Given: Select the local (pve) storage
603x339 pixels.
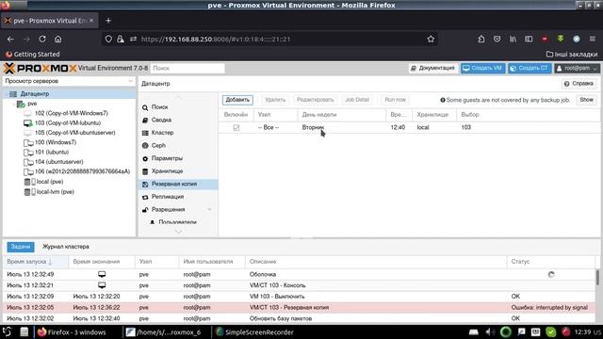Looking at the screenshot, I should point(50,182).
